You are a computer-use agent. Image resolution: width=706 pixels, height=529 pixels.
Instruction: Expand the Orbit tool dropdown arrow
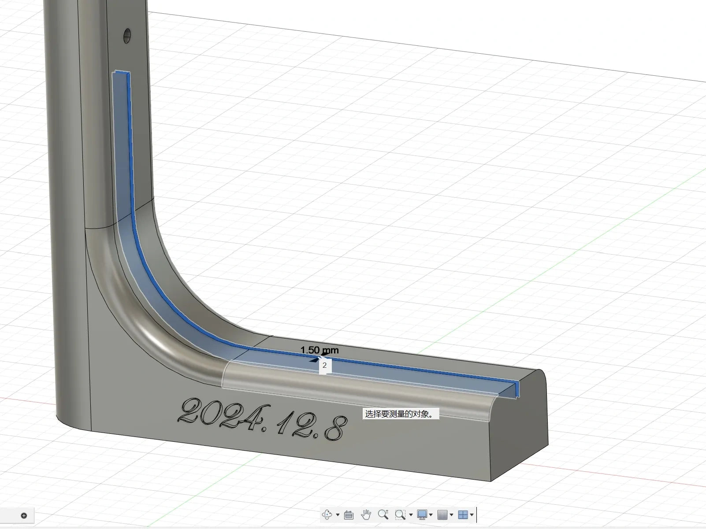(338, 515)
